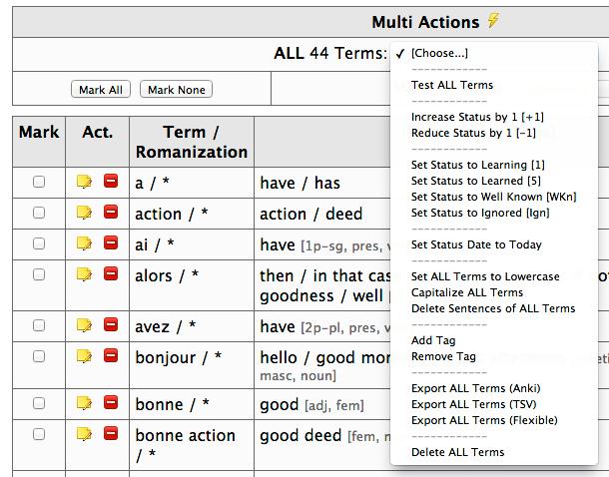Click the edit icon for term "a"
Viewport: 609px width, 477px height.
click(85, 183)
